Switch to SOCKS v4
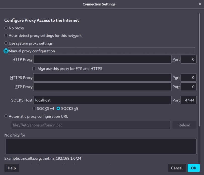 click(34, 108)
